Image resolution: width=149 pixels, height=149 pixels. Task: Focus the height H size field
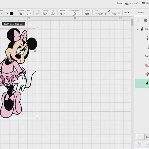pyautogui.click(x=114, y=14)
